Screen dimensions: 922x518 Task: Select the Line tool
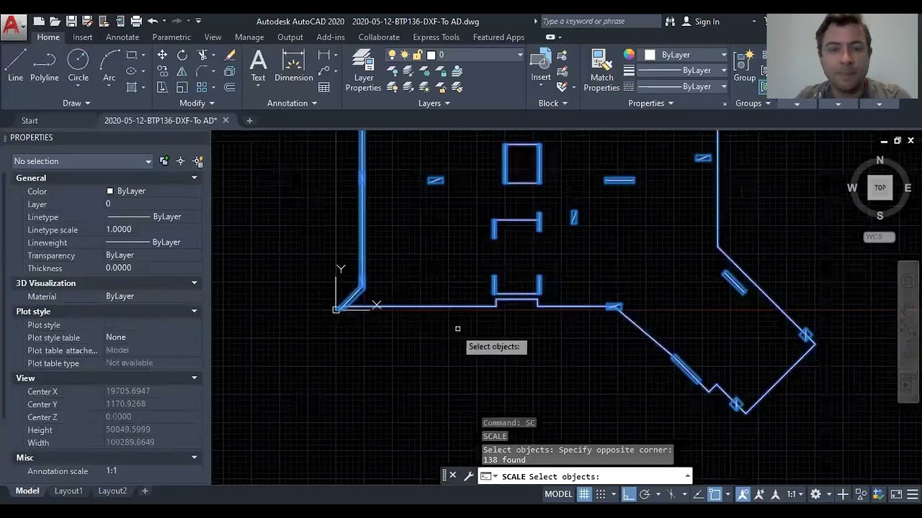15,65
